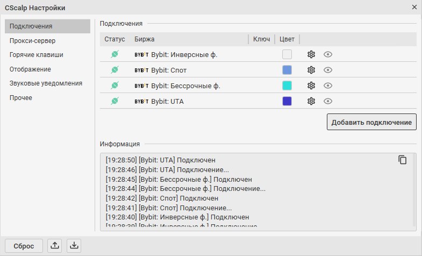Open settings gear for Bybit: Спот
The width and height of the screenshot is (422, 256).
click(x=311, y=70)
